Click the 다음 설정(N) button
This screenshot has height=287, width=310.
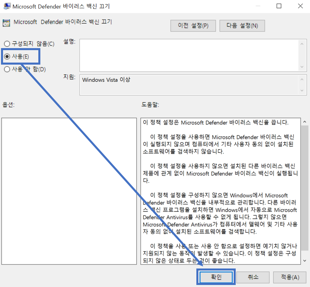[x=242, y=26]
